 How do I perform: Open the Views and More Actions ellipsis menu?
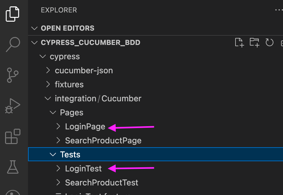click(279, 10)
